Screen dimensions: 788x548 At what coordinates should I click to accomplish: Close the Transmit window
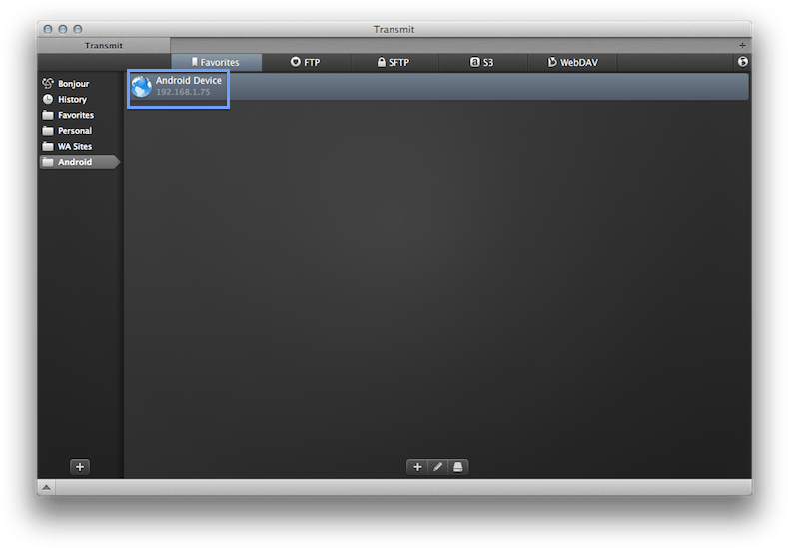[48, 29]
